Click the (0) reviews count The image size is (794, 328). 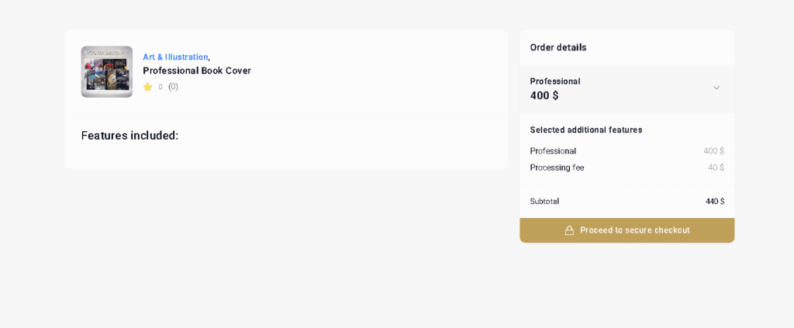click(173, 87)
